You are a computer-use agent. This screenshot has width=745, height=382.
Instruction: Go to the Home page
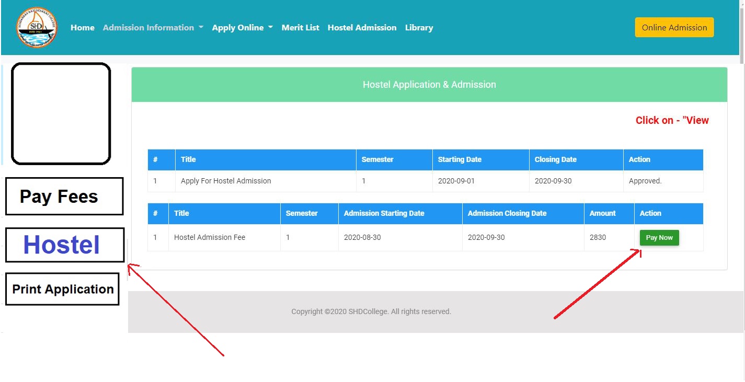83,28
